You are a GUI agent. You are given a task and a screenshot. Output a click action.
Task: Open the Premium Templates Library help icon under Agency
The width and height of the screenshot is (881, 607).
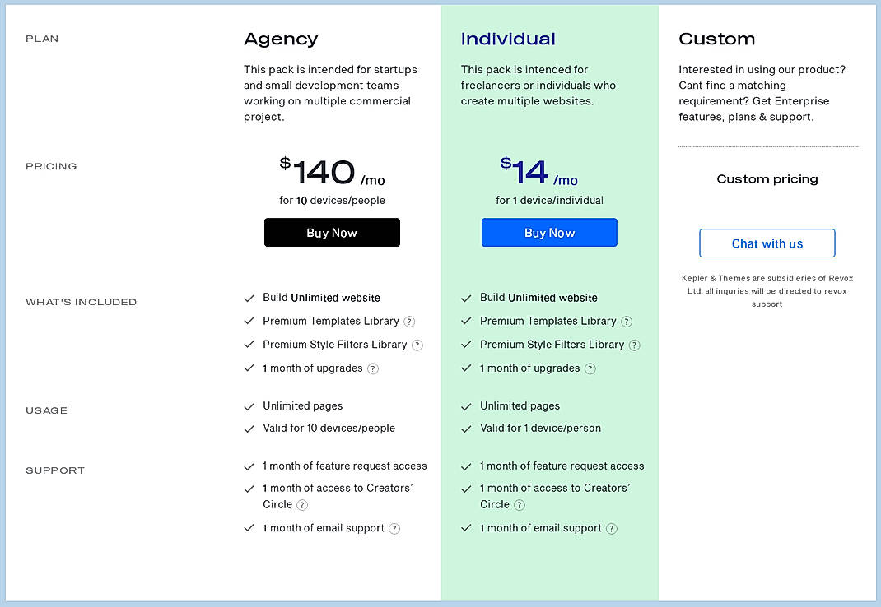tap(409, 322)
